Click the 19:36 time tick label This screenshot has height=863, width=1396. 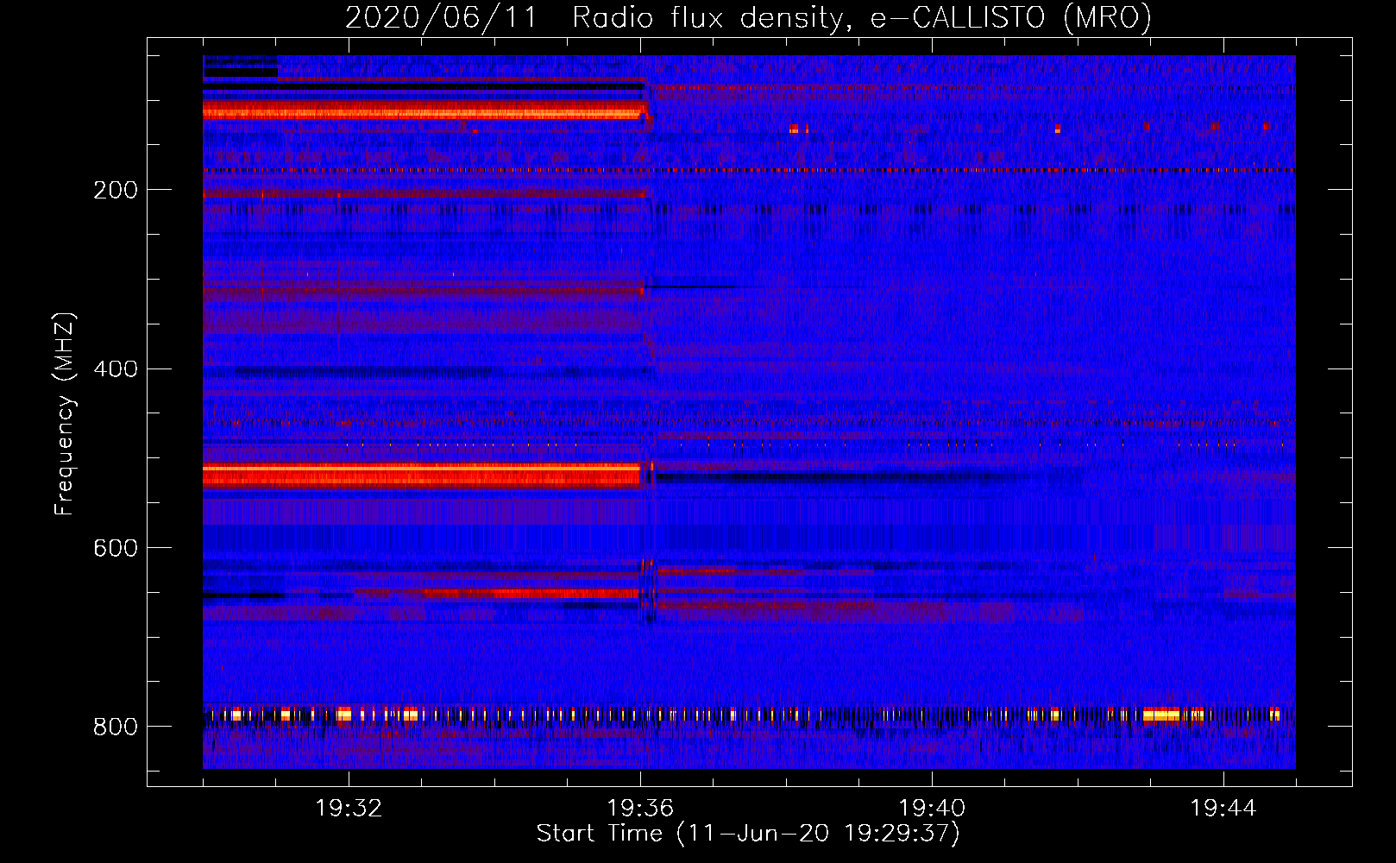(x=640, y=809)
